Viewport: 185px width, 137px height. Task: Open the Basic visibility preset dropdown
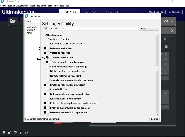click(x=149, y=29)
